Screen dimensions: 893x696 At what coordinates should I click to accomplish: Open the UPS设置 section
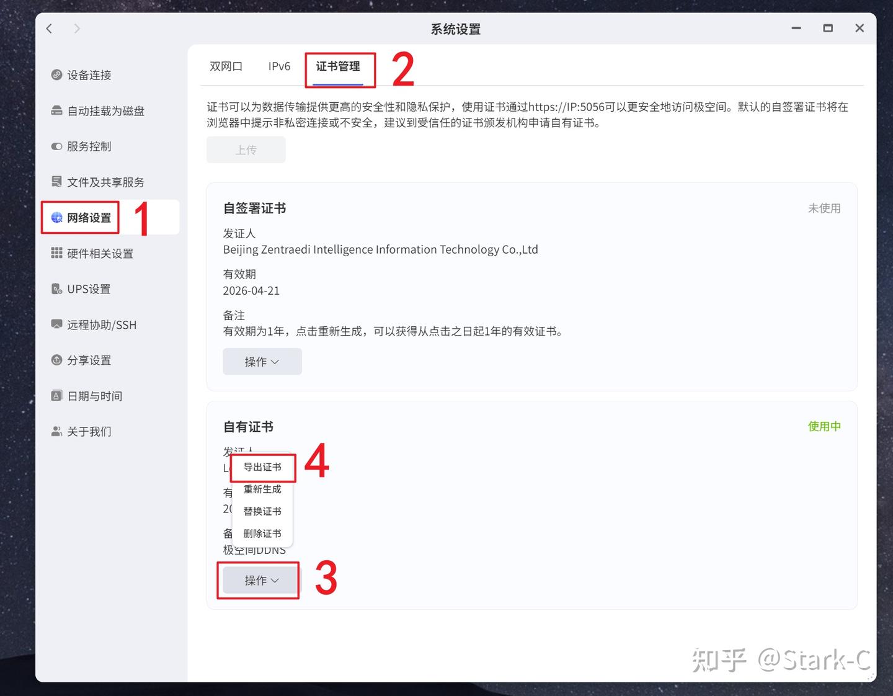[89, 288]
